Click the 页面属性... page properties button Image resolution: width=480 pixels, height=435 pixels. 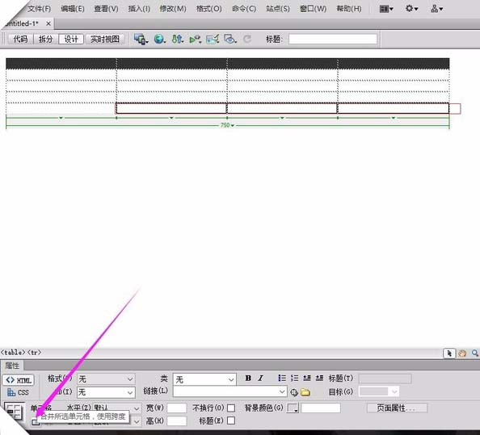tap(397, 408)
